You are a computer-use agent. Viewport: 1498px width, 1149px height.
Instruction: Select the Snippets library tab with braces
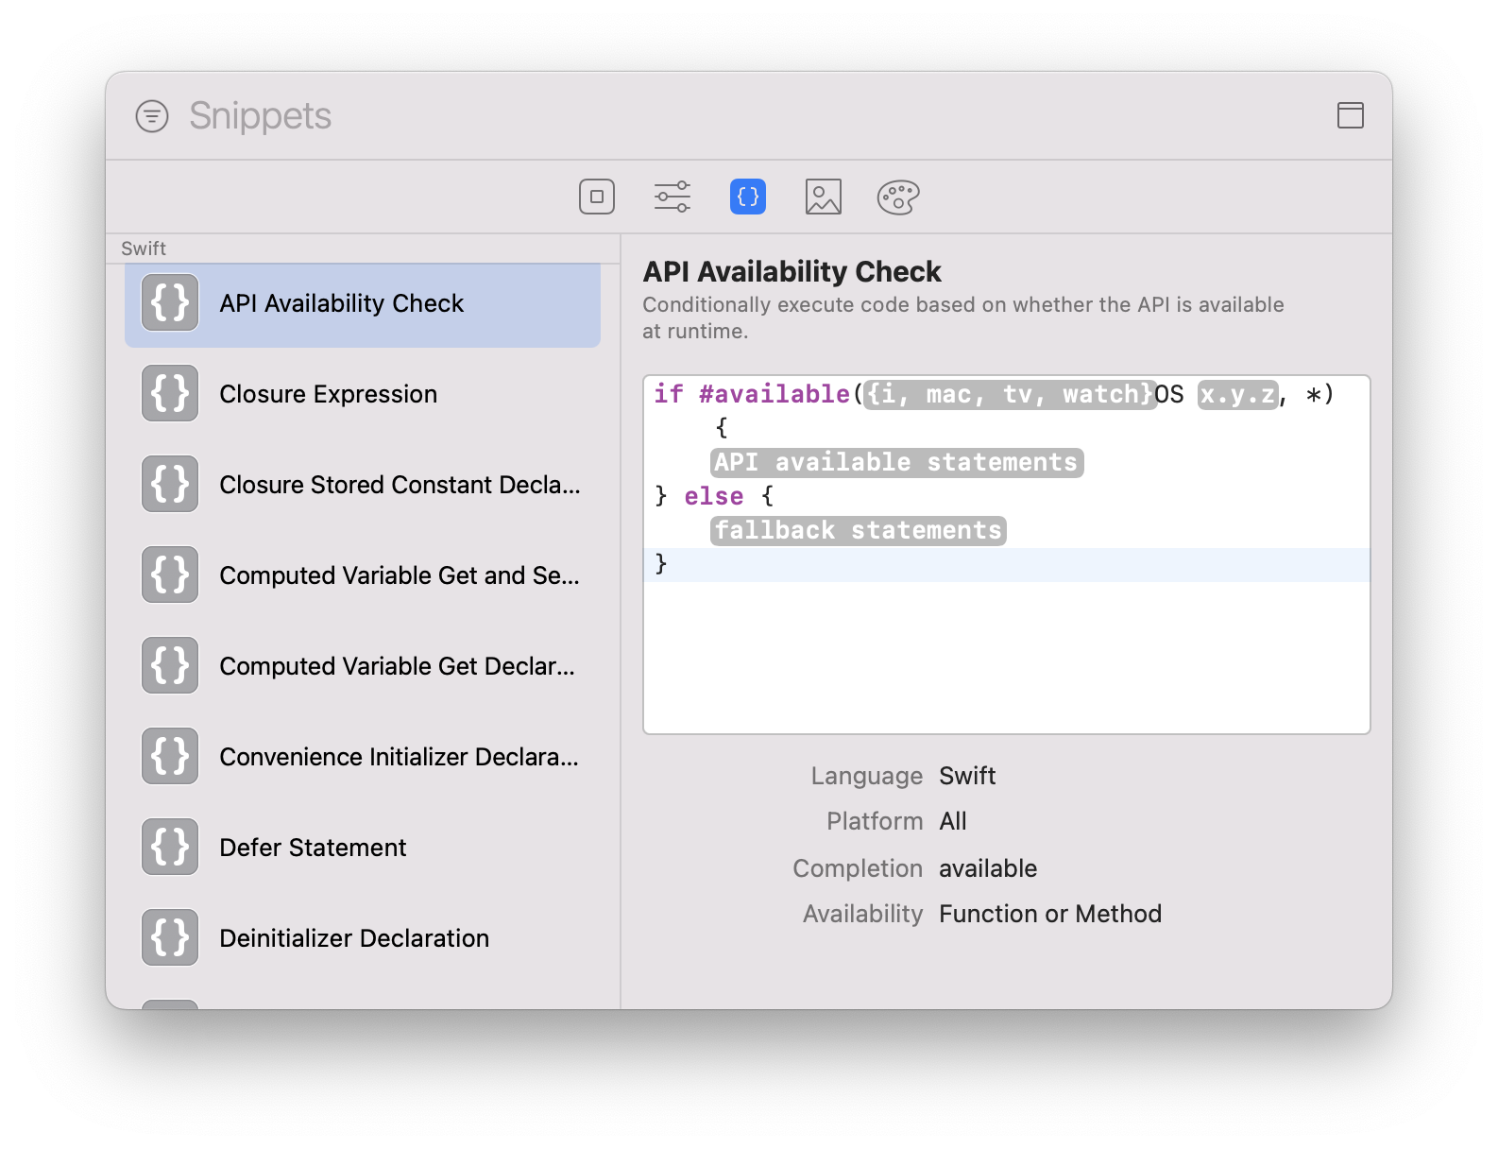[x=748, y=197]
